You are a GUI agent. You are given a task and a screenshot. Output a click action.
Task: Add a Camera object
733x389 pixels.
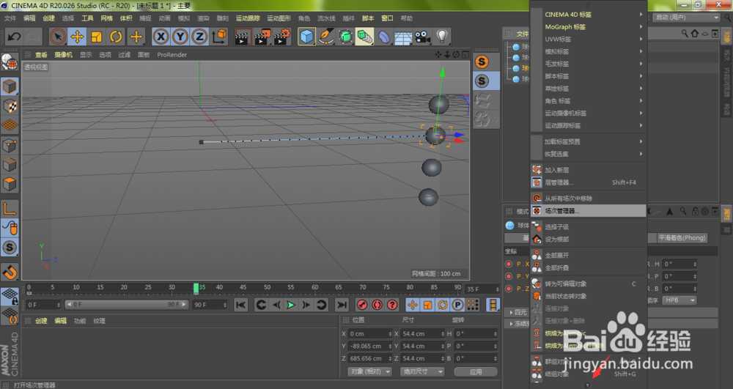tap(423, 37)
